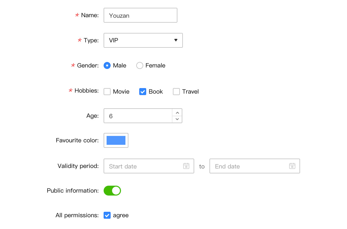The width and height of the screenshot is (347, 229).
Task: Uncheck the agree permissions checkbox
Action: [107, 215]
